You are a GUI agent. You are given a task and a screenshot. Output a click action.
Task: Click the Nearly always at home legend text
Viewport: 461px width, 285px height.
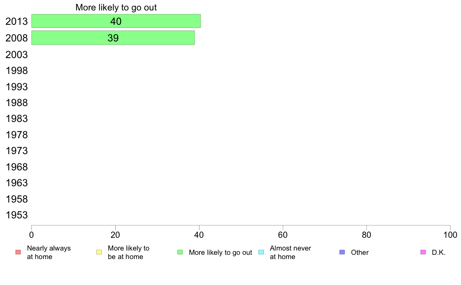(x=49, y=252)
